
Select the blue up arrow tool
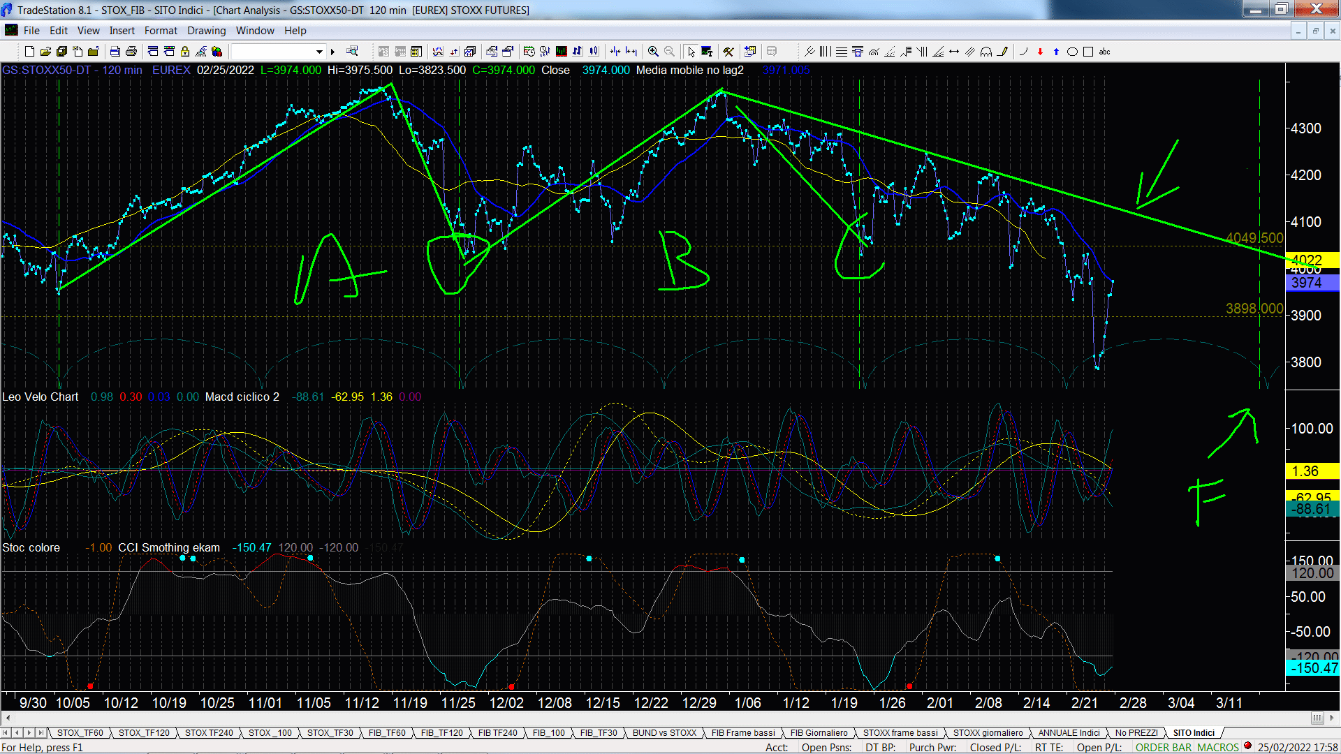pos(1056,52)
